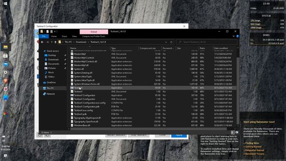Open Rainmeter Forums link
Viewport: 286px width, 161px height.
click(255, 154)
